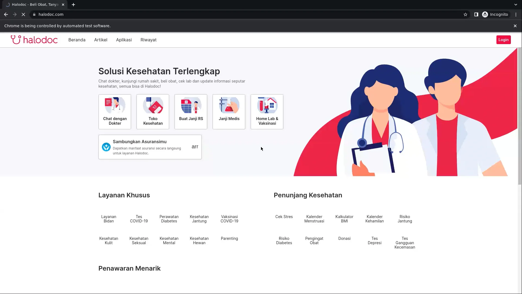Expand tab search chevron at top right

click(515, 5)
